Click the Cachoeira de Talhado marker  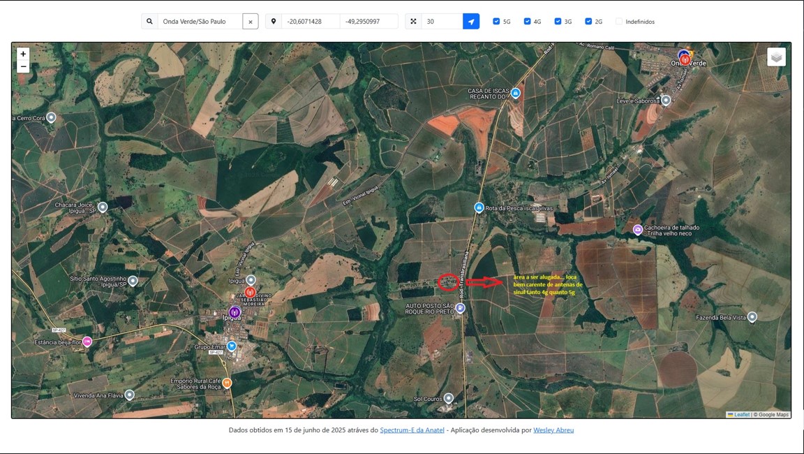(x=637, y=230)
